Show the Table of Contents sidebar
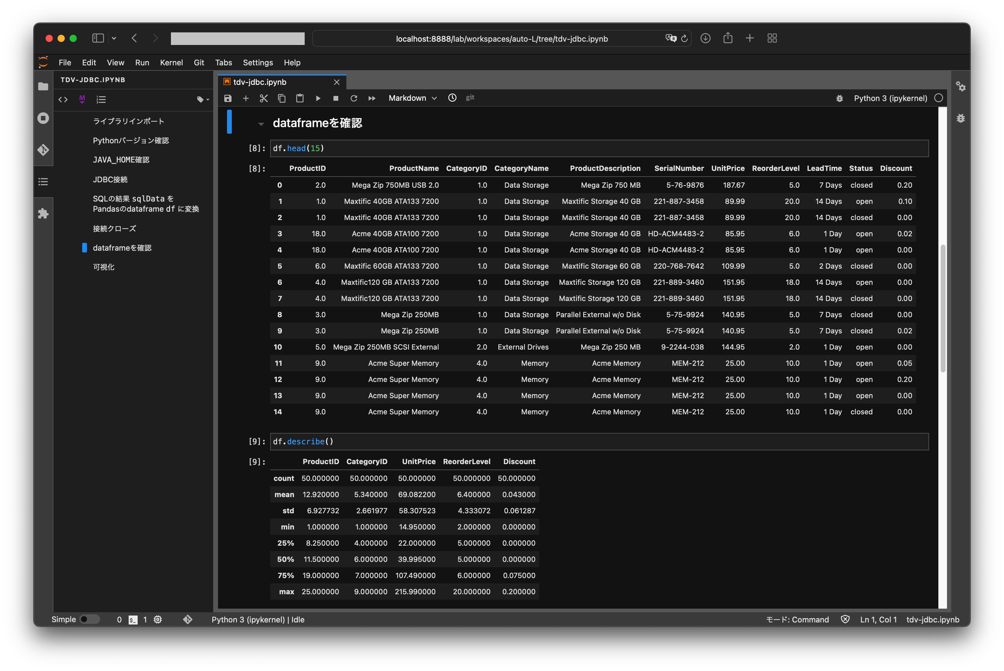 (43, 182)
